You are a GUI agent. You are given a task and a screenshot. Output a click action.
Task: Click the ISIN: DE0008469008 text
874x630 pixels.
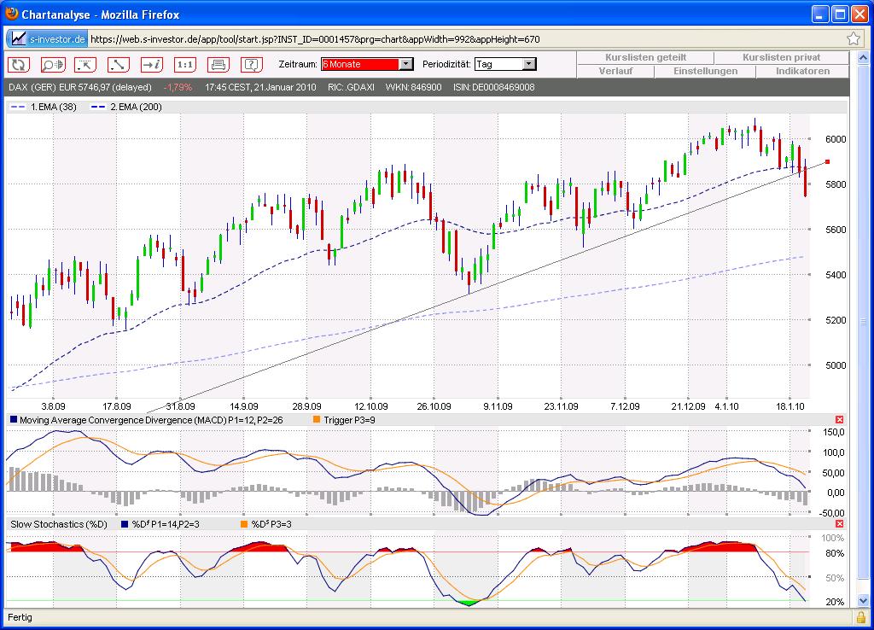click(494, 87)
